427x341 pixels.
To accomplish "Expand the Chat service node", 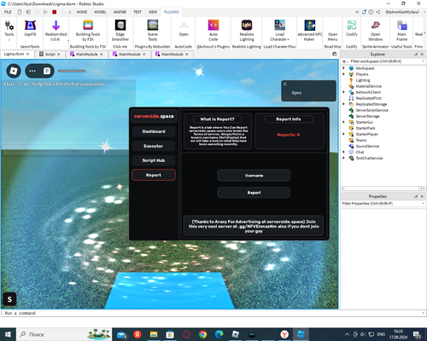I will pyautogui.click(x=343, y=152).
